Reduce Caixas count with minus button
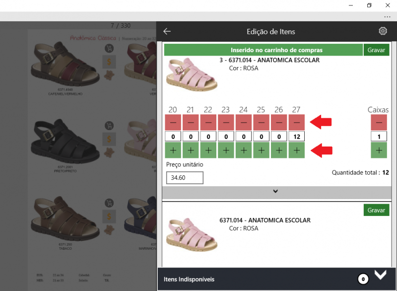 pyautogui.click(x=379, y=122)
